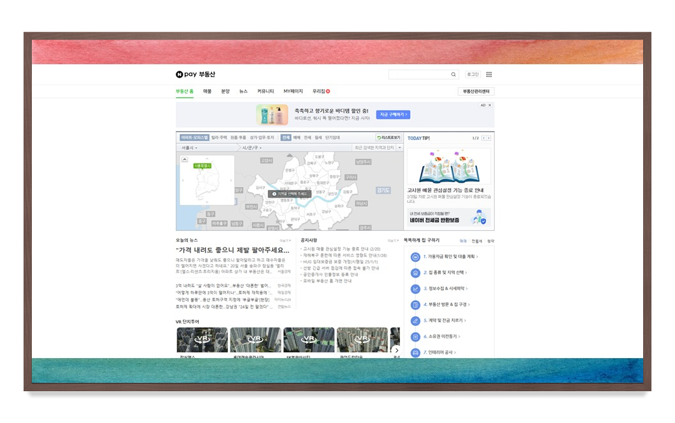Click the N pay 부동산 logo
The width and height of the screenshot is (675, 423).
click(195, 74)
